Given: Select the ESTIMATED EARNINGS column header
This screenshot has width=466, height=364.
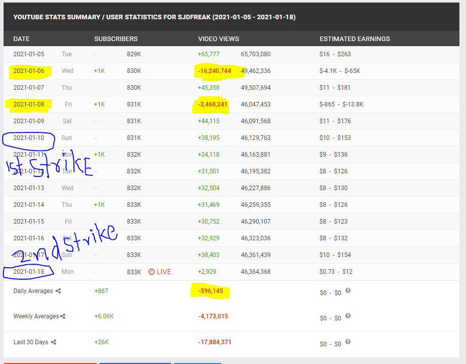Looking at the screenshot, I should (x=355, y=39).
